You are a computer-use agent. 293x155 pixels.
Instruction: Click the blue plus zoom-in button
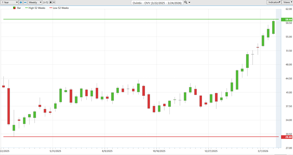click(x=21, y=2)
